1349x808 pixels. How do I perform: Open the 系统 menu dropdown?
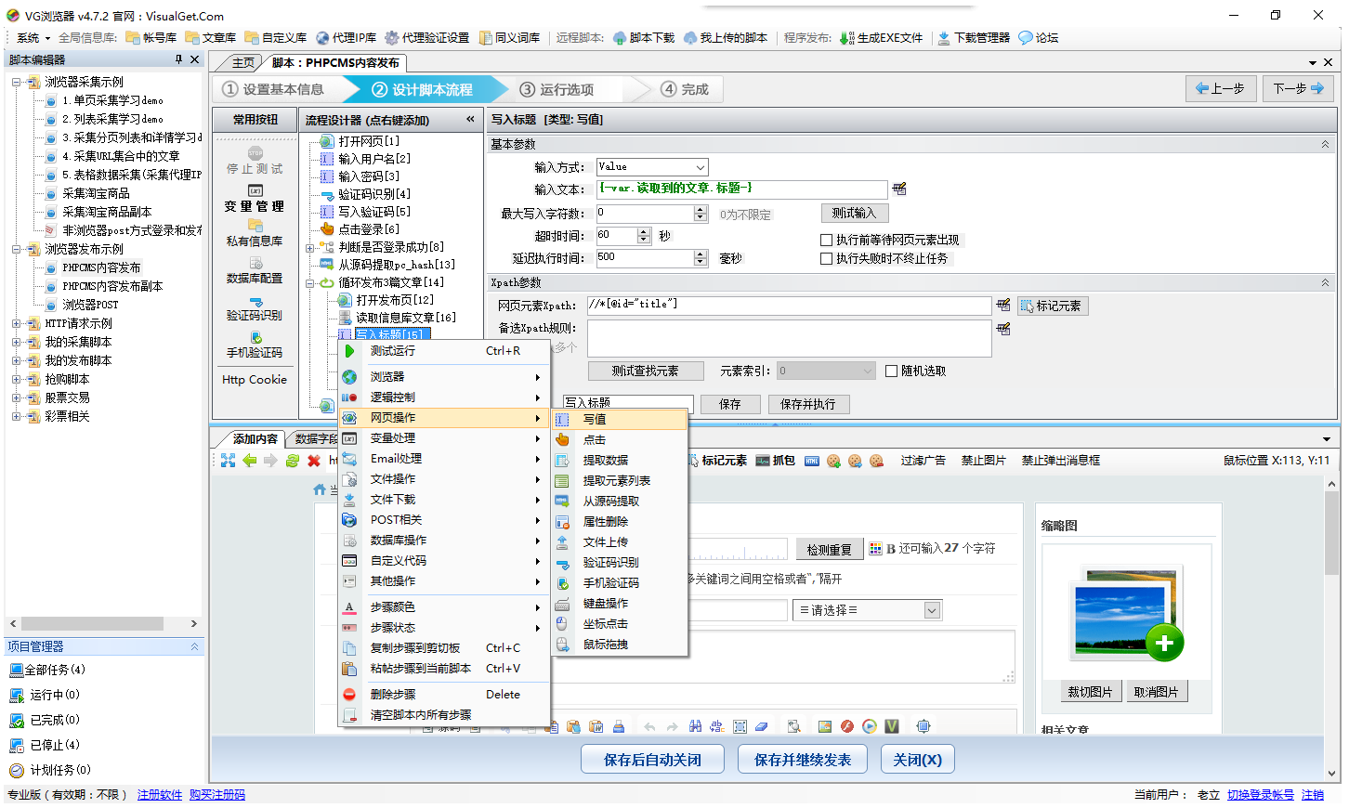click(x=33, y=38)
